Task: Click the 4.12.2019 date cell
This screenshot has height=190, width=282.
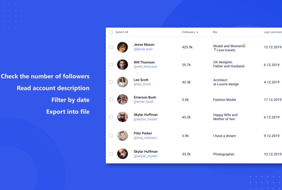Action: (x=272, y=82)
